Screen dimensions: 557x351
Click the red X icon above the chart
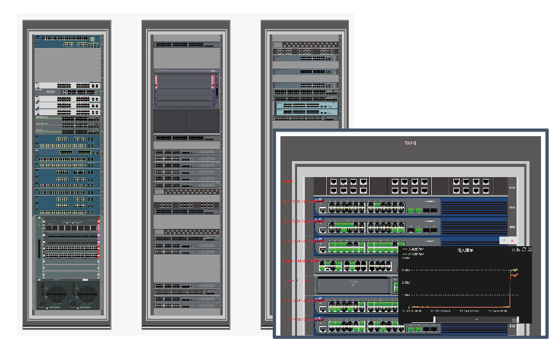pyautogui.click(x=512, y=240)
